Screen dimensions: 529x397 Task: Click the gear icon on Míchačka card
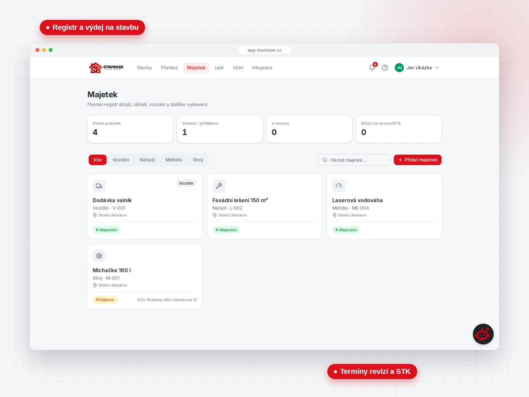click(x=99, y=256)
